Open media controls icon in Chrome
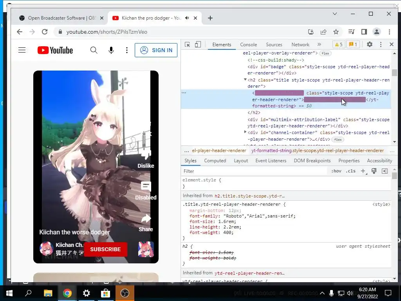 tap(351, 32)
